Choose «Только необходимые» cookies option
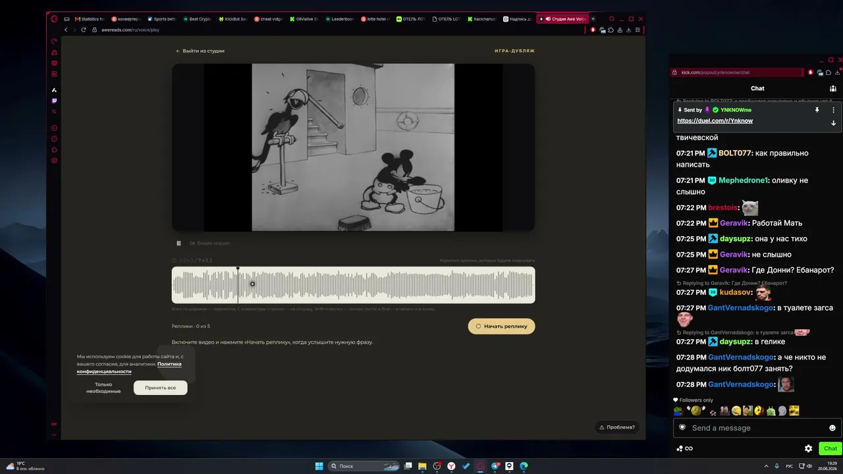This screenshot has height=474, width=843. tap(103, 388)
